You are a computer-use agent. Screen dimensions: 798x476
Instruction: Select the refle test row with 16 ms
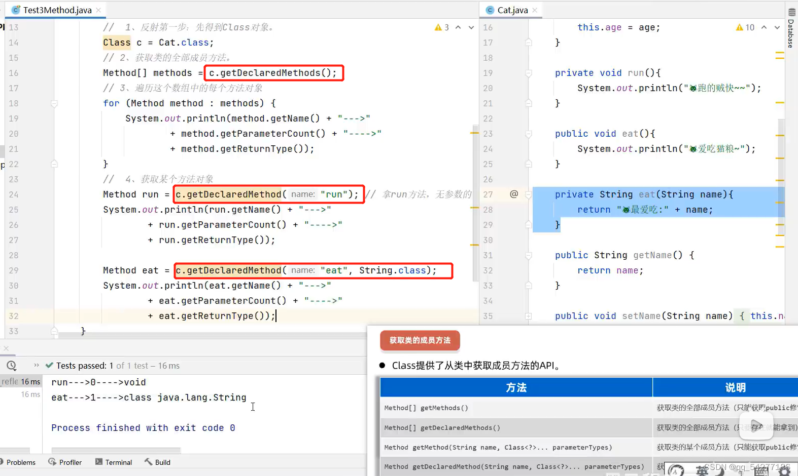tap(21, 382)
